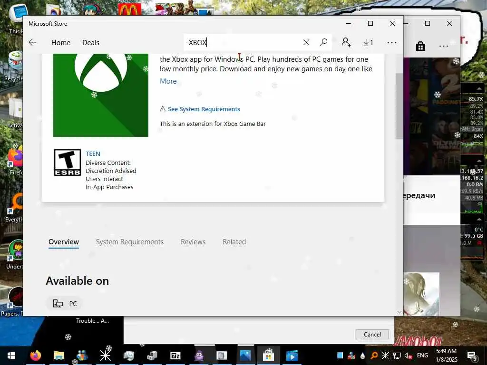This screenshot has width=487, height=365.
Task: Click the snowflake app taskbar icon
Action: click(105, 355)
